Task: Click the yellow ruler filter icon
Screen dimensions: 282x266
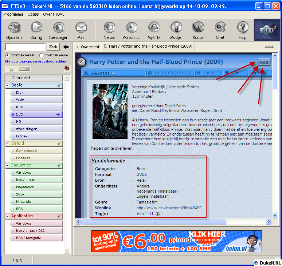Action: (24, 69)
